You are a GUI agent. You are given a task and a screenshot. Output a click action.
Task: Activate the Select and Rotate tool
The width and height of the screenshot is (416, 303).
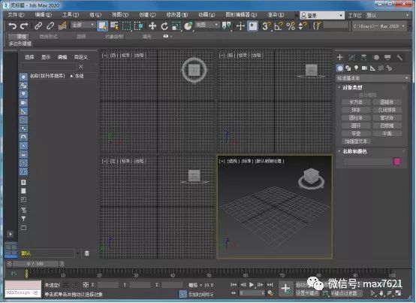coord(164,26)
